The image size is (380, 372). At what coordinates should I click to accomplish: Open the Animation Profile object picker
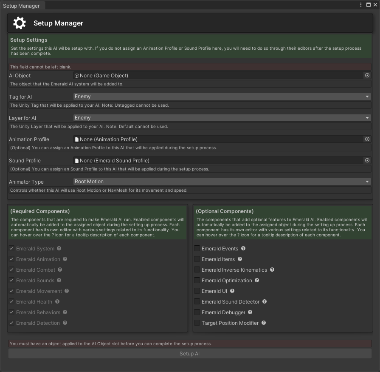pyautogui.click(x=367, y=139)
